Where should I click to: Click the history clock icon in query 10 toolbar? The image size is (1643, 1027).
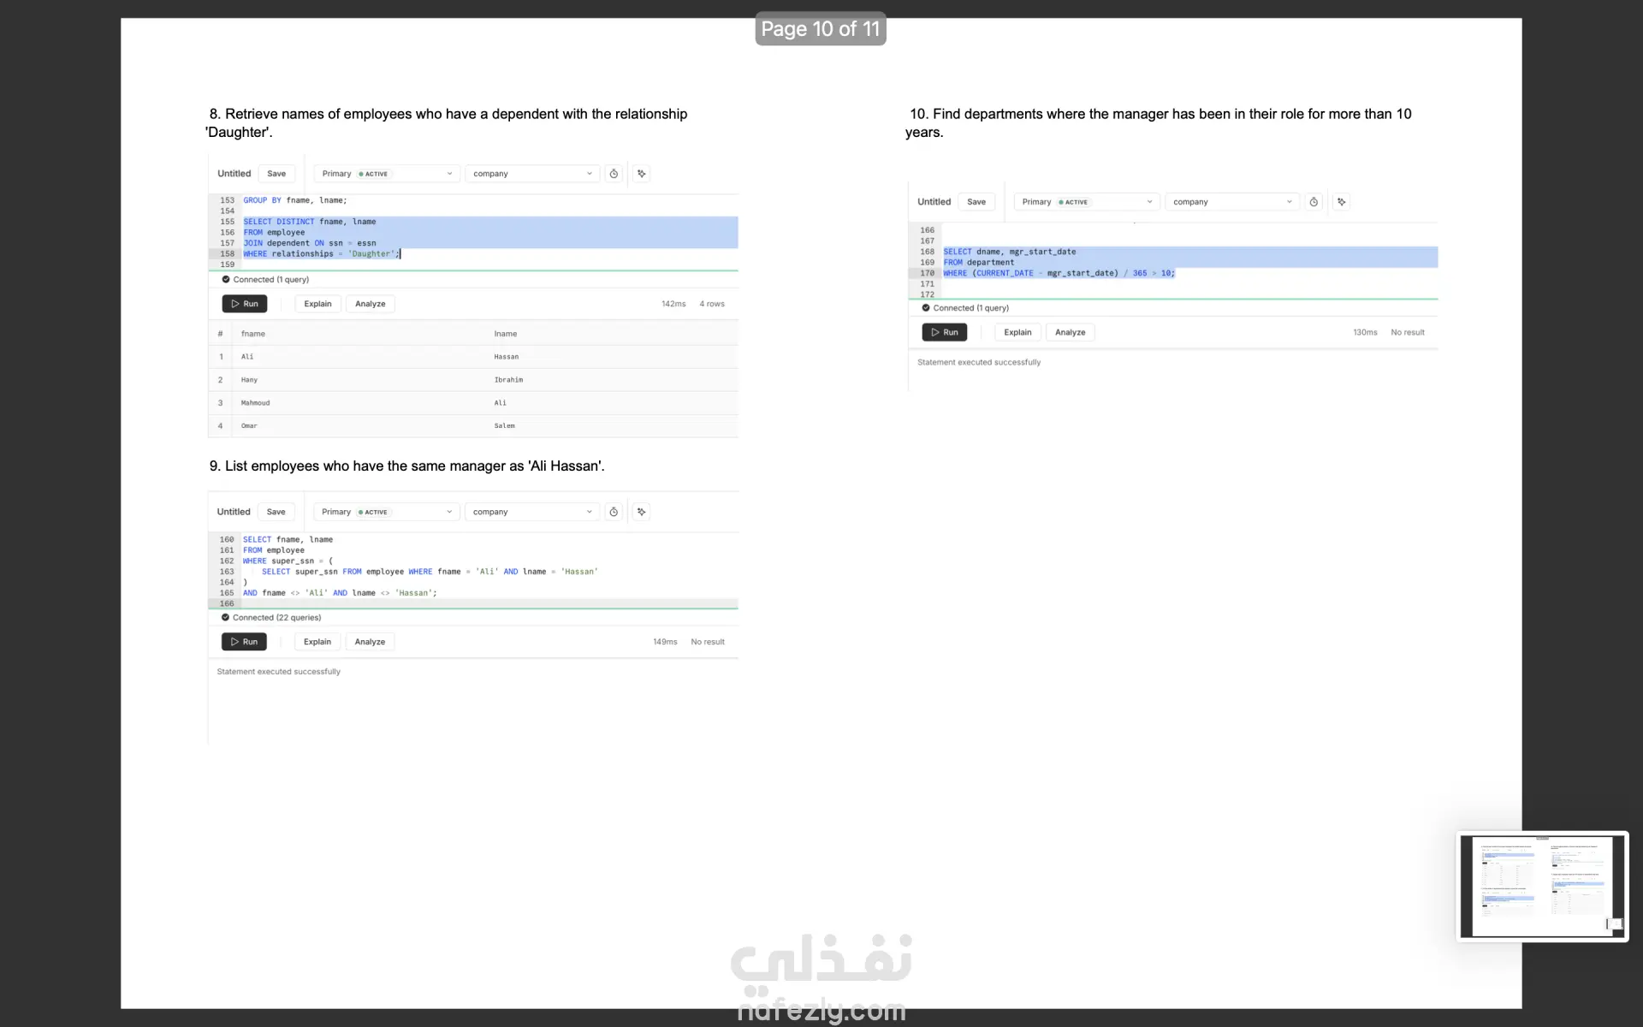point(1314,202)
